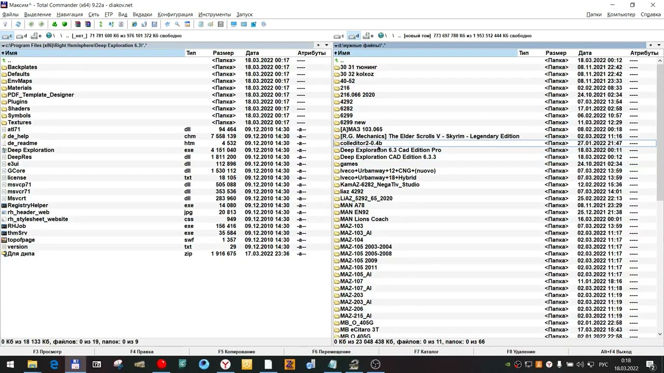Viewport: 664px width, 373px height.
Task: Click F7 Каталог button
Action: (426, 352)
